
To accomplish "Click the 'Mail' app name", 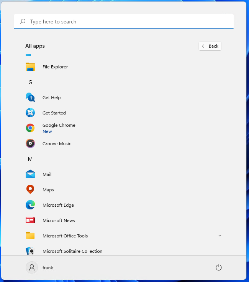I will tap(47, 174).
